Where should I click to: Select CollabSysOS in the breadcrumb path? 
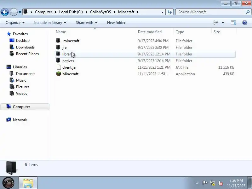100,12
